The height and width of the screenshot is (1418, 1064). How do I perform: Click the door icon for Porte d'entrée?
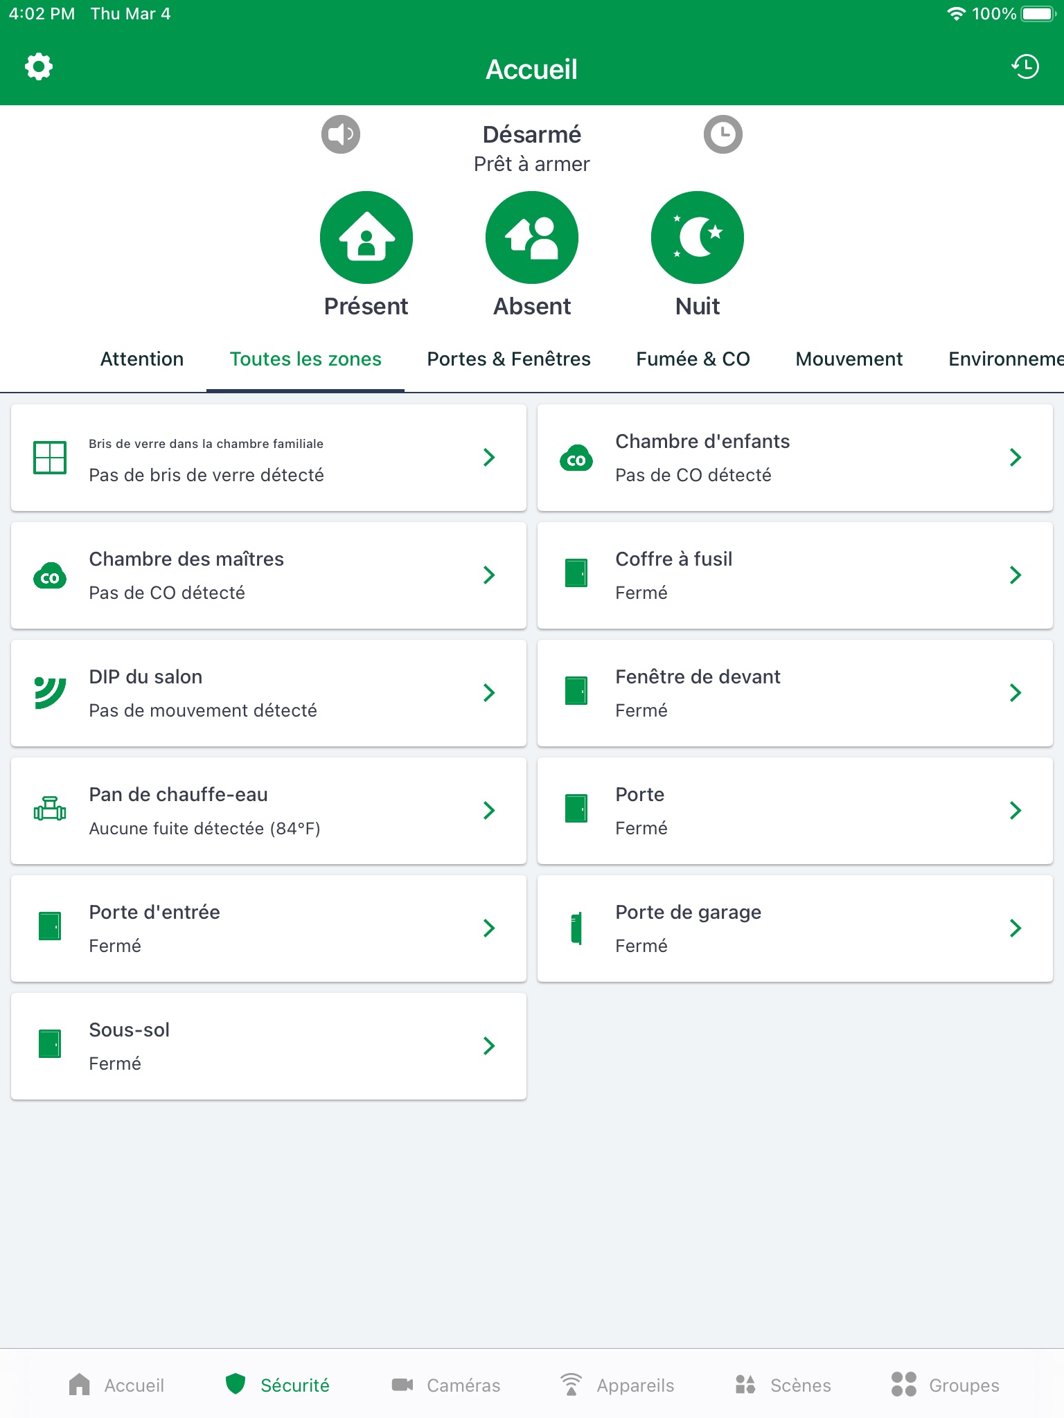coord(50,926)
